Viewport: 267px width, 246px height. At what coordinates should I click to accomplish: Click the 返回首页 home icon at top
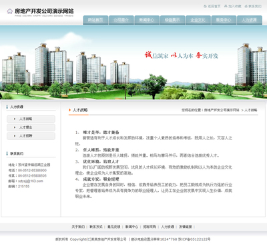(205, 6)
